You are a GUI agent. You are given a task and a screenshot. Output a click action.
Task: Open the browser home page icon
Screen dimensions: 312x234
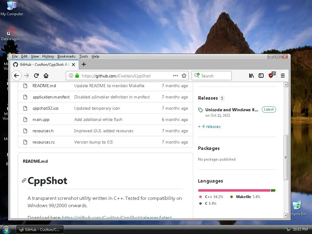[46, 76]
